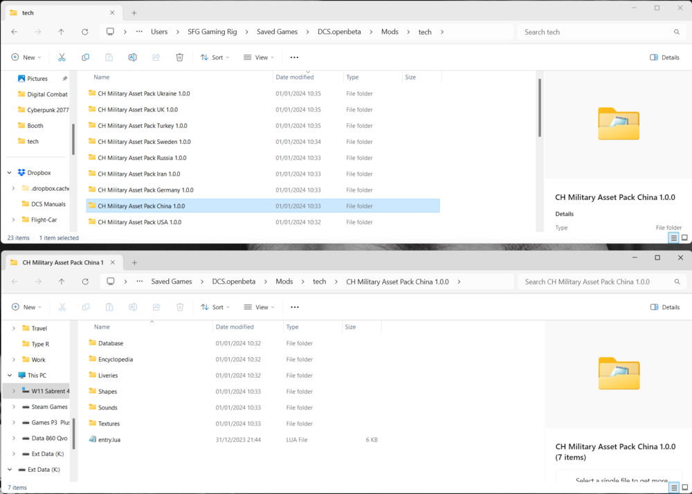The width and height of the screenshot is (692, 494).
Task: Expand path ellipsis in China pack address bar
Action: (x=140, y=282)
